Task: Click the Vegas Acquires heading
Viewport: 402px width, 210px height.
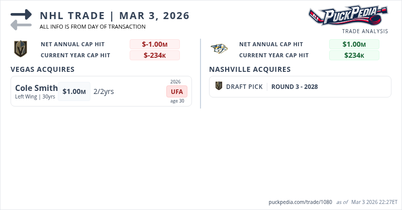Action: click(x=43, y=69)
